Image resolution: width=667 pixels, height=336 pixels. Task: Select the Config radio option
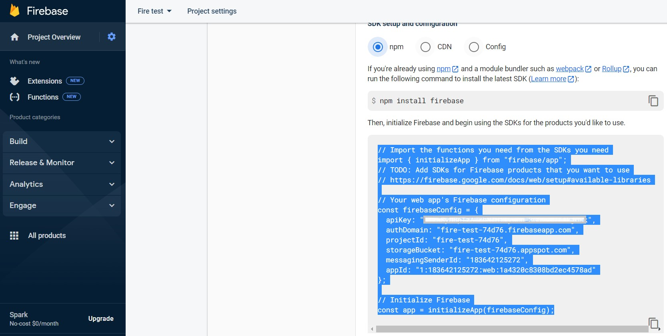coord(474,47)
